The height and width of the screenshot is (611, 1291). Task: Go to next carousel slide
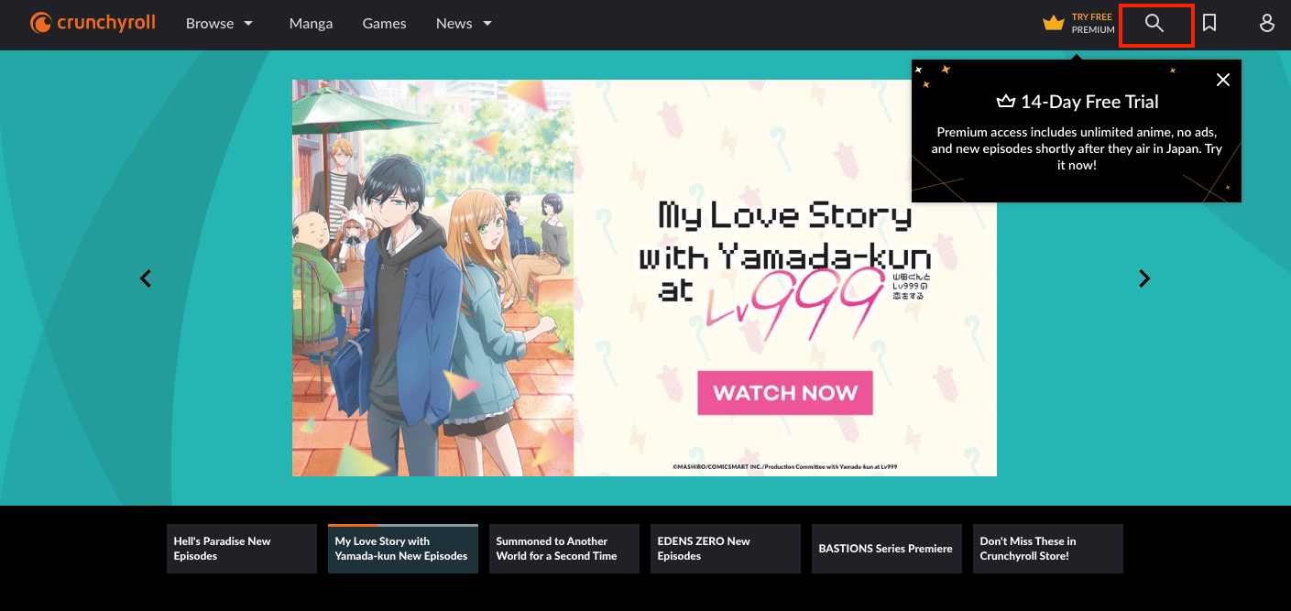coord(1143,278)
